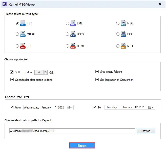Click the From date month January
The image size is (166, 151).
pyautogui.click(x=46, y=107)
